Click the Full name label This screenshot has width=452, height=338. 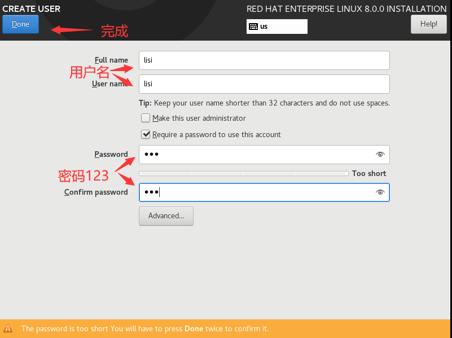(x=111, y=60)
